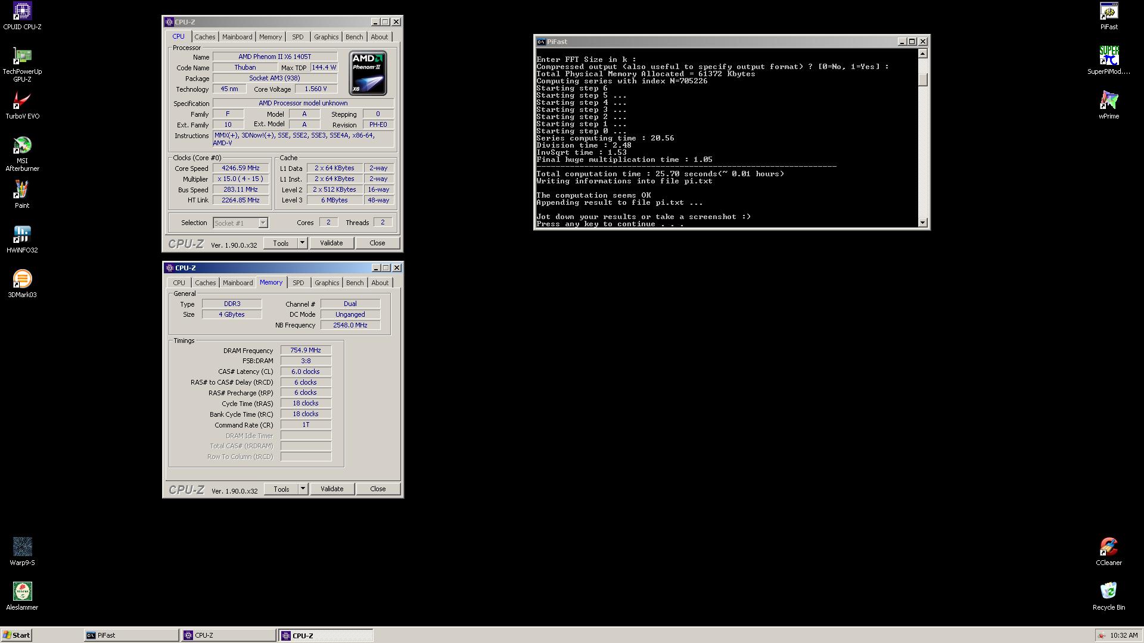1144x643 pixels.
Task: Open the 3DMark03 desktop icon
Action: click(x=22, y=284)
